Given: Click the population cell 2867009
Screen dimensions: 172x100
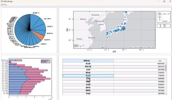Looking at the screenshot, I should 139,94.
